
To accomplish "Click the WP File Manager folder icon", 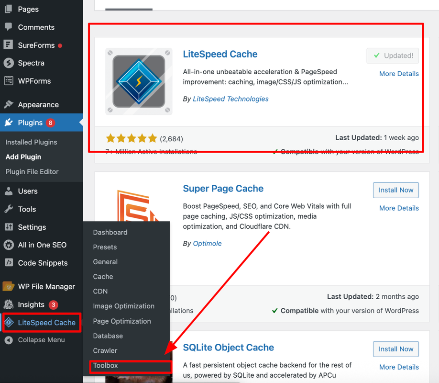I will [x=9, y=287].
